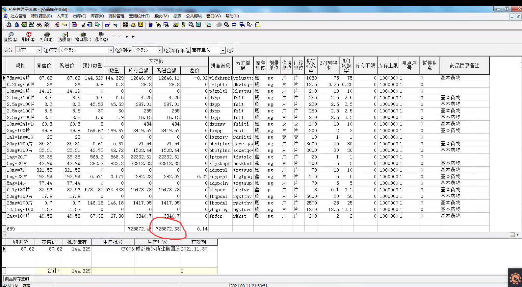Screen dimensions: 522x287
Task: Expand the 剂型 dropdown list
Action: tap(160, 50)
